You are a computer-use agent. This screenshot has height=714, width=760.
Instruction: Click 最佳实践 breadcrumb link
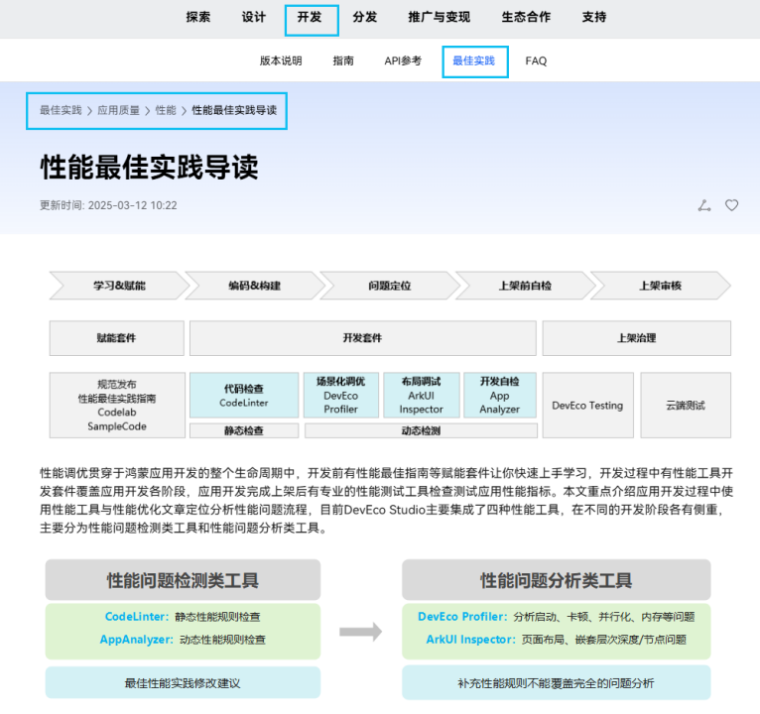pyautogui.click(x=61, y=110)
